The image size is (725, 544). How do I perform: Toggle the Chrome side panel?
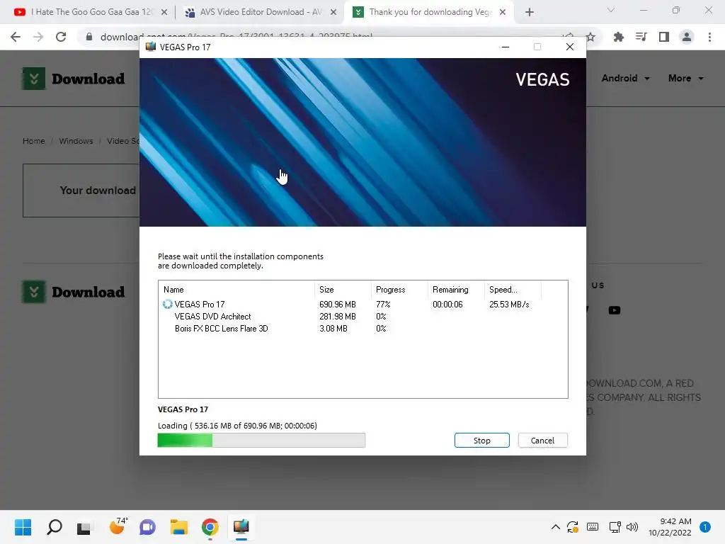pyautogui.click(x=664, y=37)
